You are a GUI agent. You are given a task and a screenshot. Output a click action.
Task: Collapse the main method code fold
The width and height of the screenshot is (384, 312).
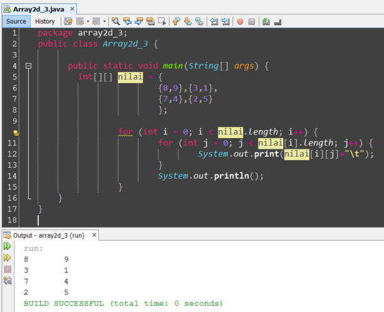click(x=28, y=66)
